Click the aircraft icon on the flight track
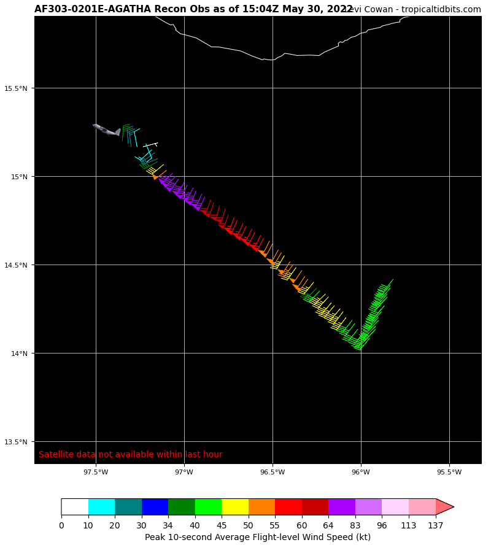The width and height of the screenshot is (491, 545). pos(107,129)
